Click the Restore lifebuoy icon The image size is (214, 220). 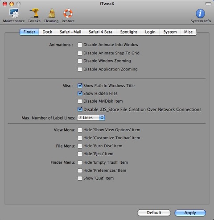point(68,13)
